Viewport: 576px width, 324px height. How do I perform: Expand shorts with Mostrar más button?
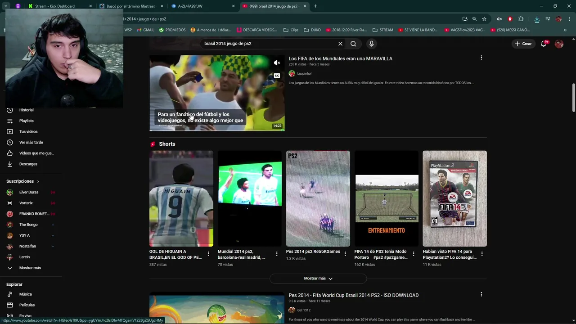[318, 279]
